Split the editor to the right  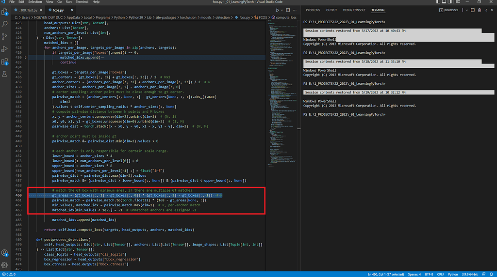tap(289, 10)
